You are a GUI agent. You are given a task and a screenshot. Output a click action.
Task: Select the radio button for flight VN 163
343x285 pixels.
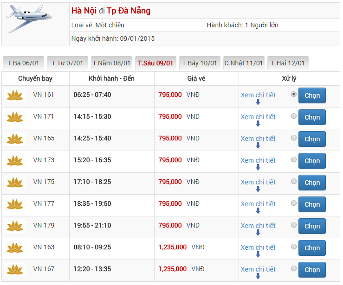pyautogui.click(x=294, y=247)
